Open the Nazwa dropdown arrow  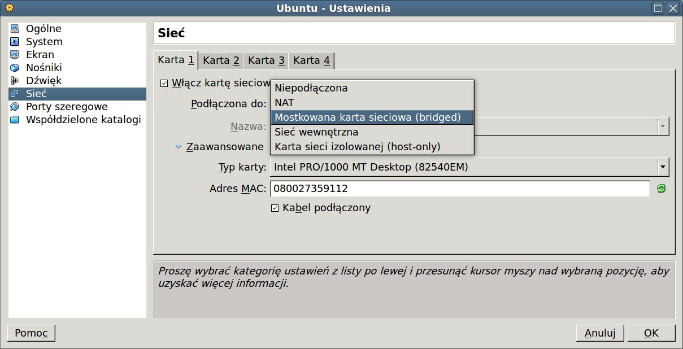point(663,126)
